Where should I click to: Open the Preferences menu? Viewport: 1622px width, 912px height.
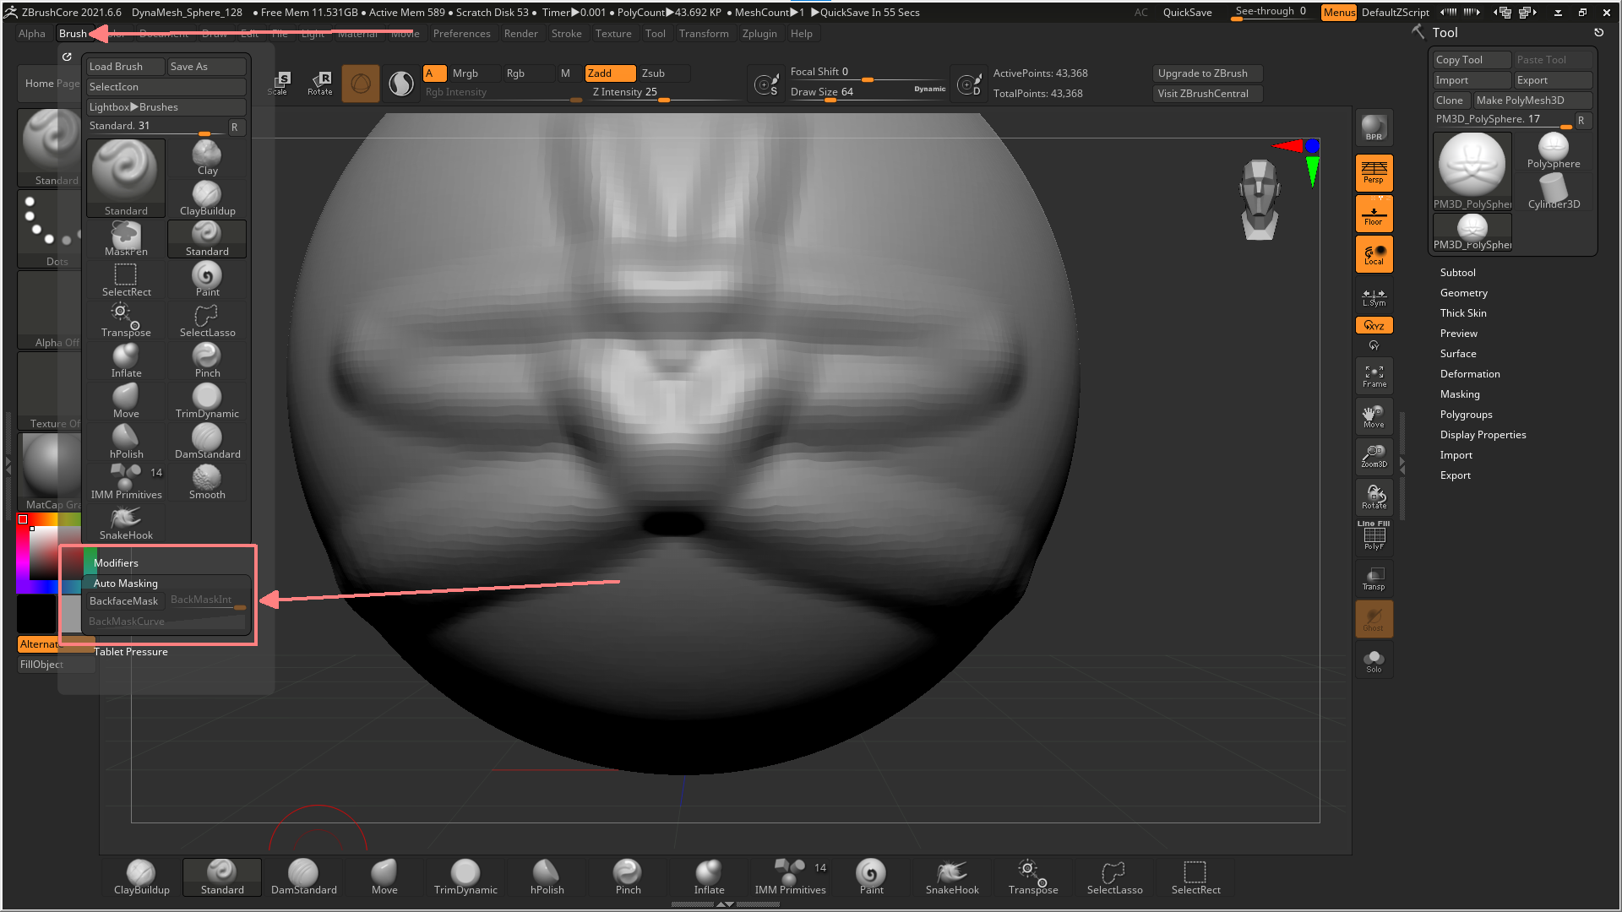[x=461, y=34]
